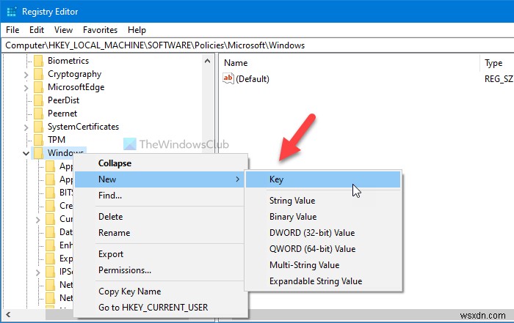Select Expandable String Value
This screenshot has width=514, height=323.
click(x=323, y=281)
